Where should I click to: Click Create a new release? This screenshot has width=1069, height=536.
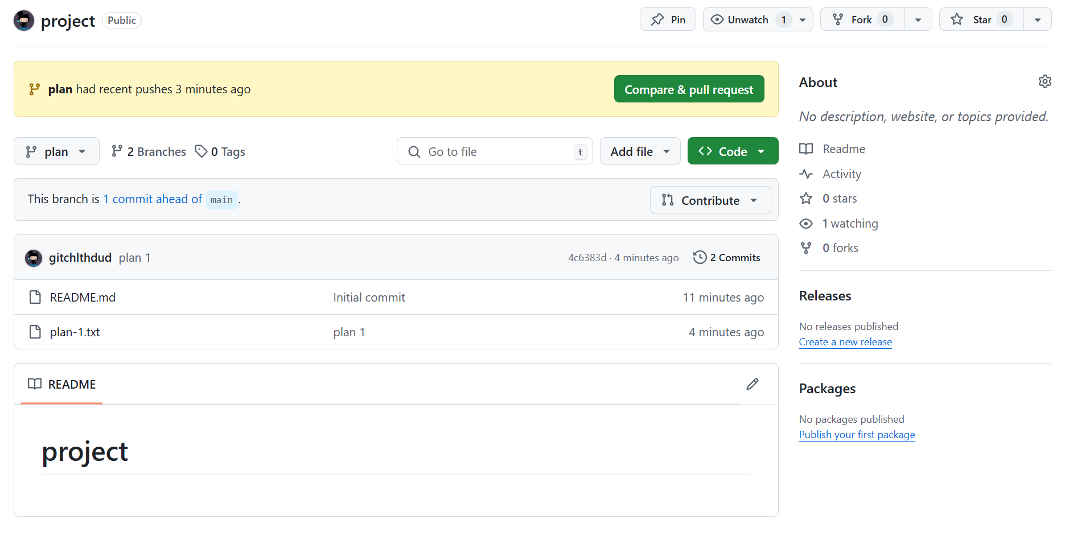(845, 342)
